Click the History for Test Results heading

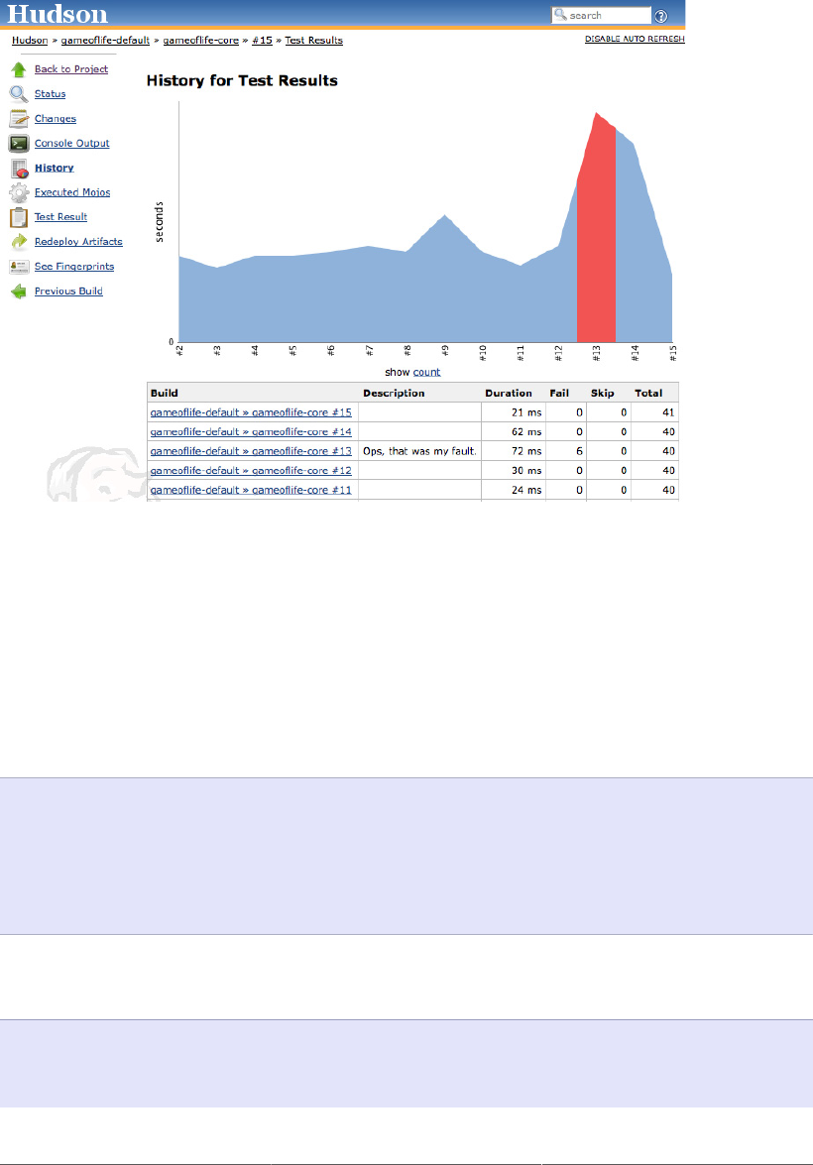point(242,81)
